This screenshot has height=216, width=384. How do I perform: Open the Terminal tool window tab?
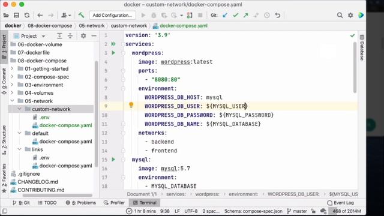click(x=145, y=203)
